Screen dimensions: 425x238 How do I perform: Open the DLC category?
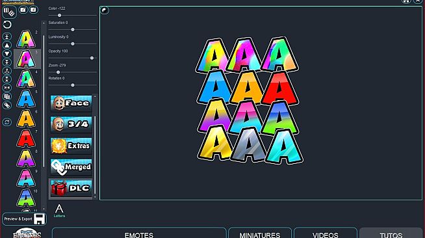(71, 188)
